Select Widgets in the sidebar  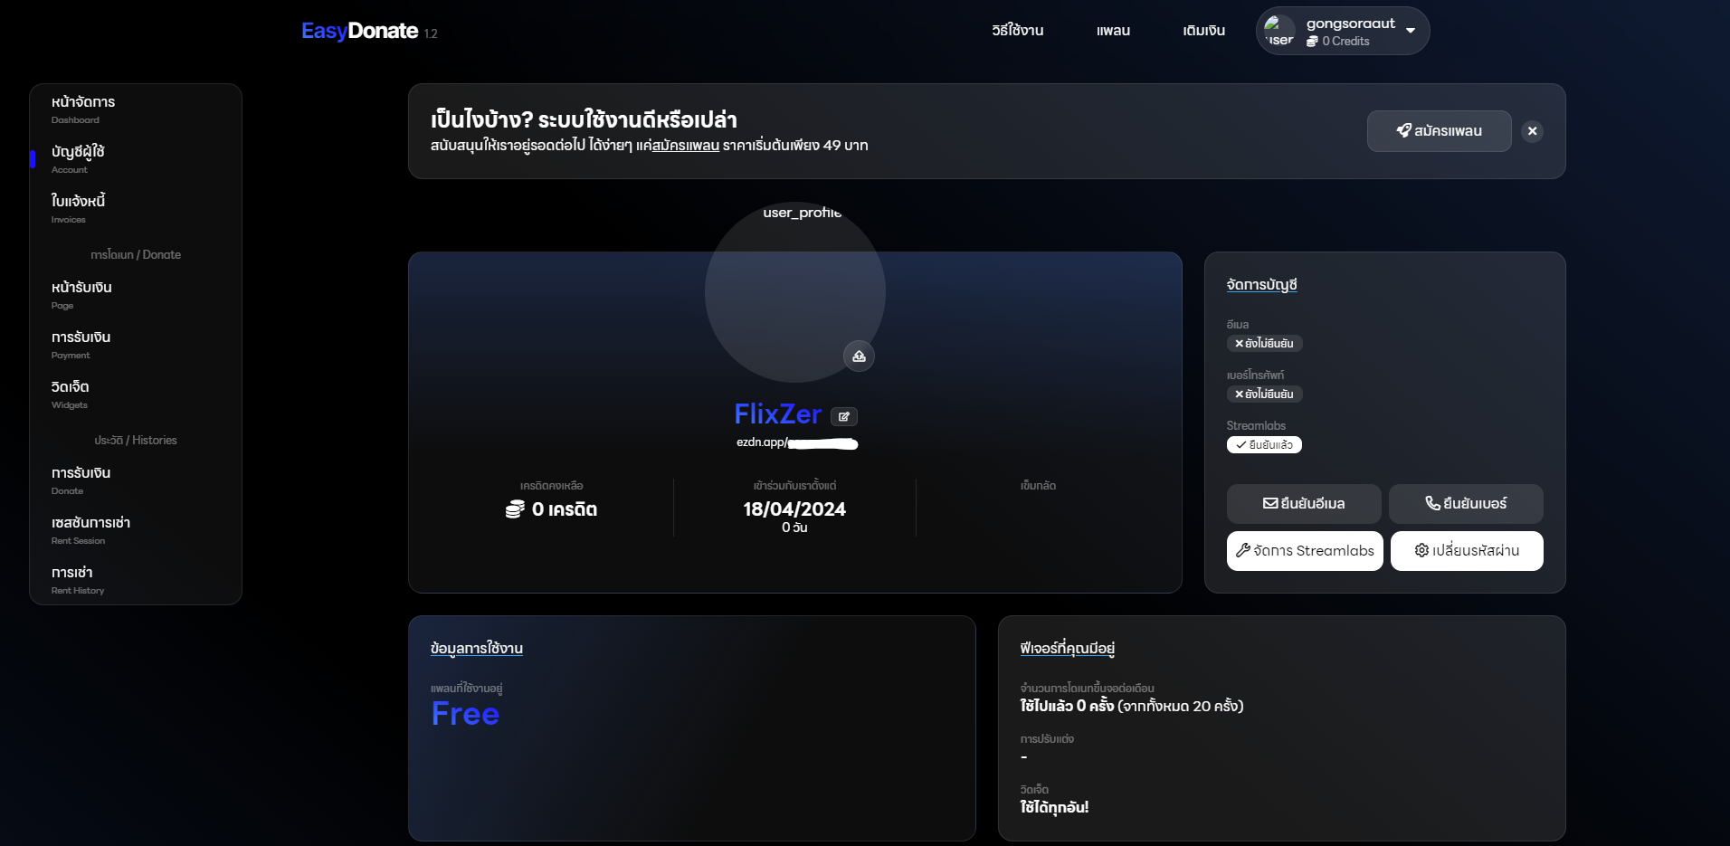[71, 394]
